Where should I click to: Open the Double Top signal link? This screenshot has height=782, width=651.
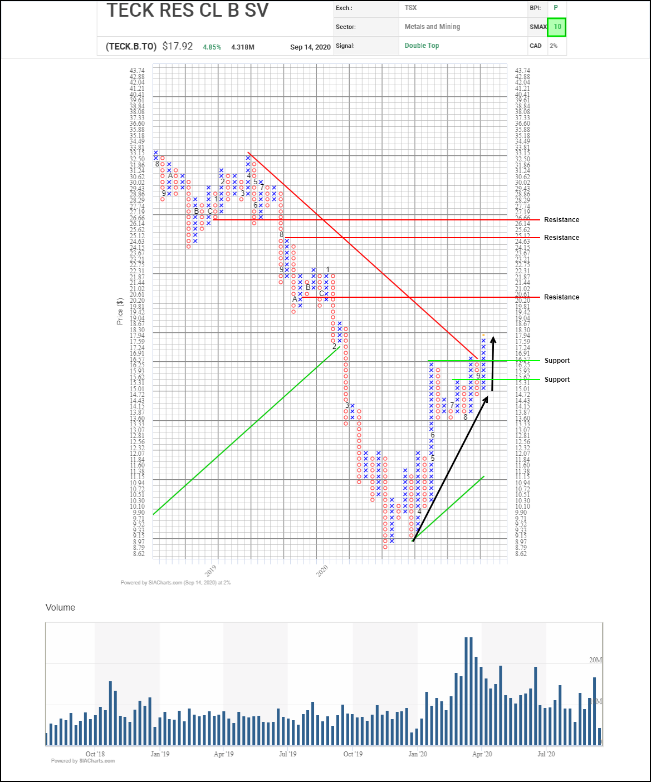pos(422,46)
